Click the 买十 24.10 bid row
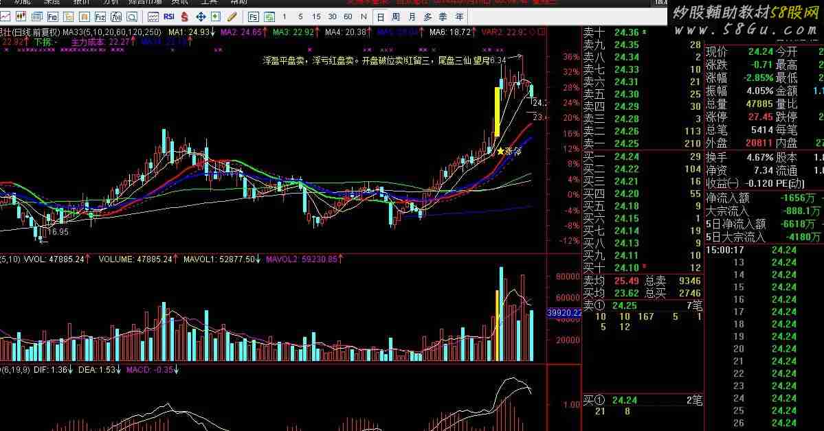The width and height of the screenshot is (824, 431). pyautogui.click(x=642, y=268)
